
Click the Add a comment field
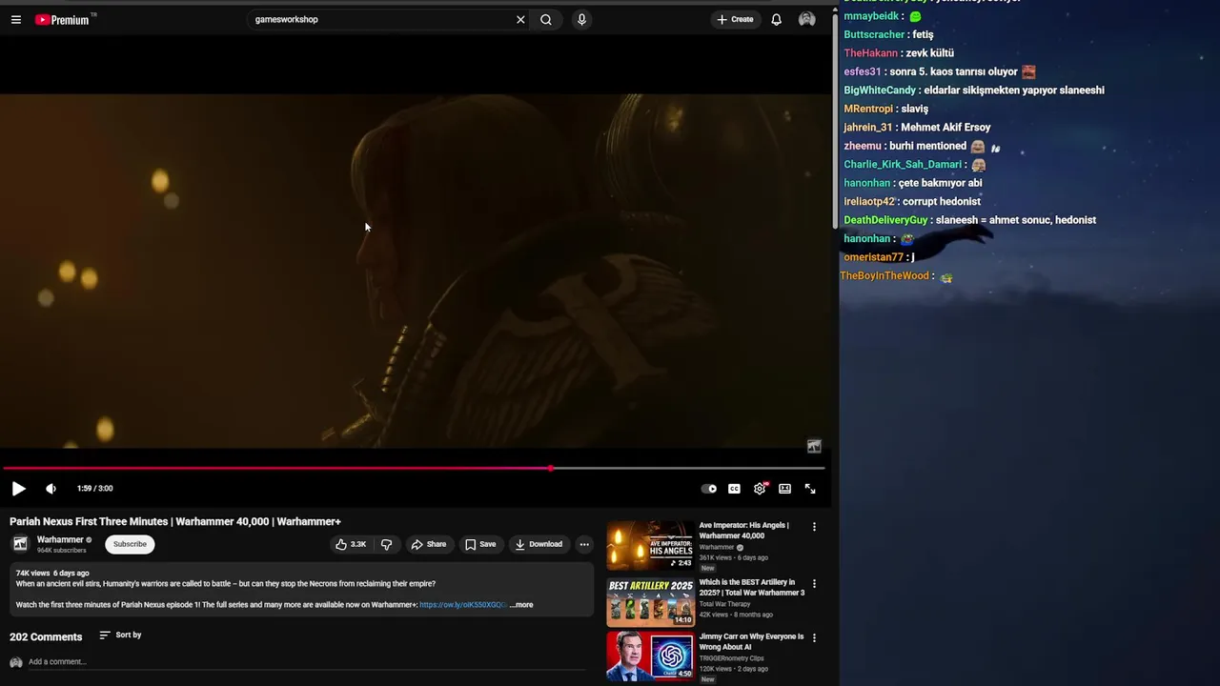[x=307, y=662]
